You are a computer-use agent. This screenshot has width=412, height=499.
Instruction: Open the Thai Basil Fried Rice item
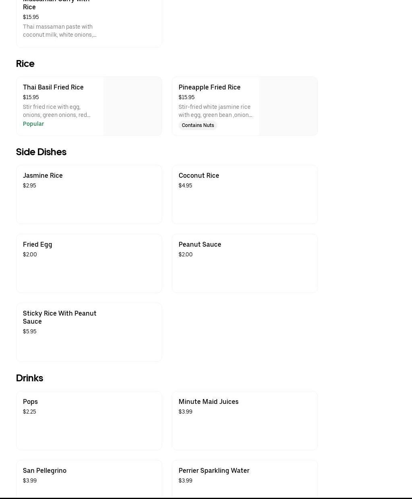coord(53,87)
